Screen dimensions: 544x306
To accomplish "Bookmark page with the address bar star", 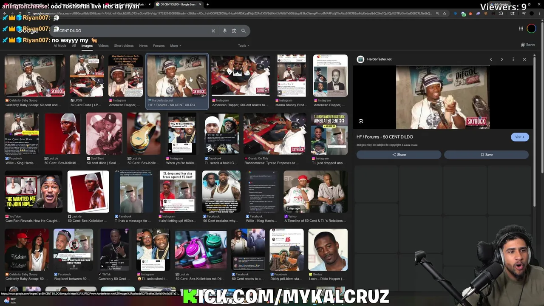I will click(445, 14).
